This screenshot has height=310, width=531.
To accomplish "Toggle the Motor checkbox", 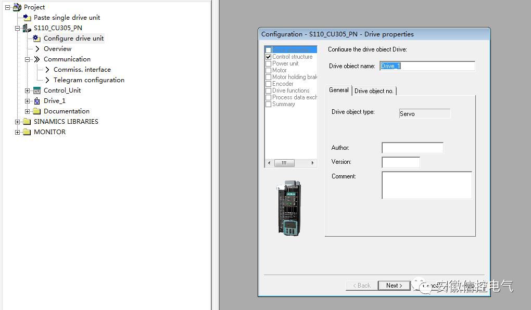I will (x=269, y=70).
